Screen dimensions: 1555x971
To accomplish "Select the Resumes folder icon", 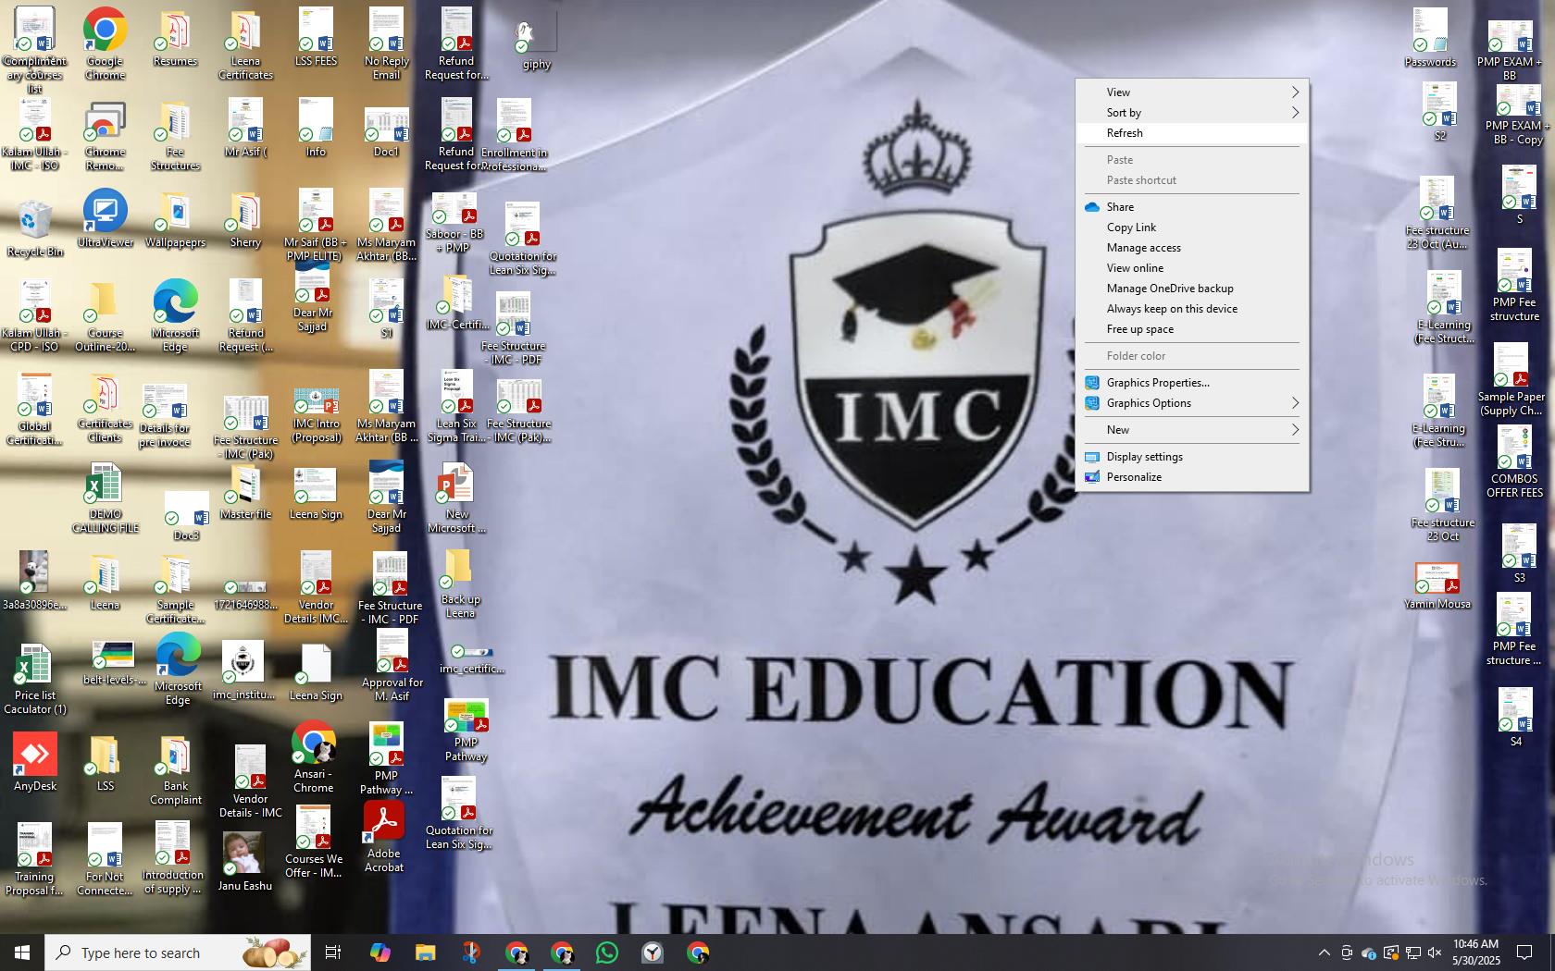I will coord(175,39).
